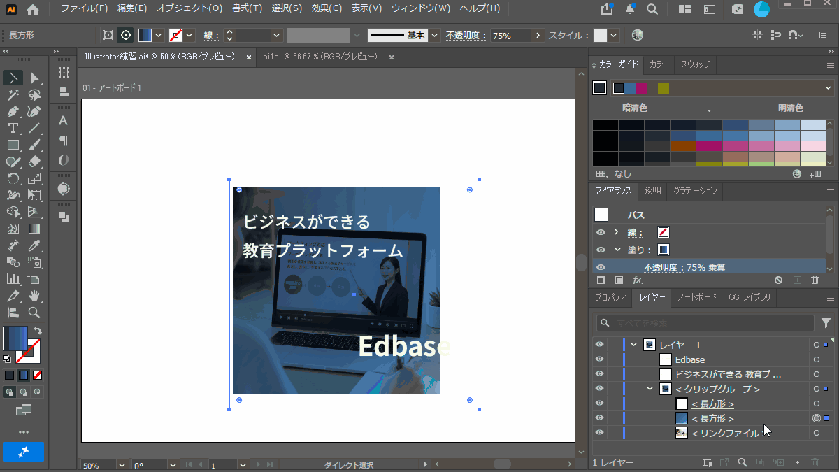This screenshot has width=839, height=472.
Task: Select the Gradient tool
Action: 34,229
